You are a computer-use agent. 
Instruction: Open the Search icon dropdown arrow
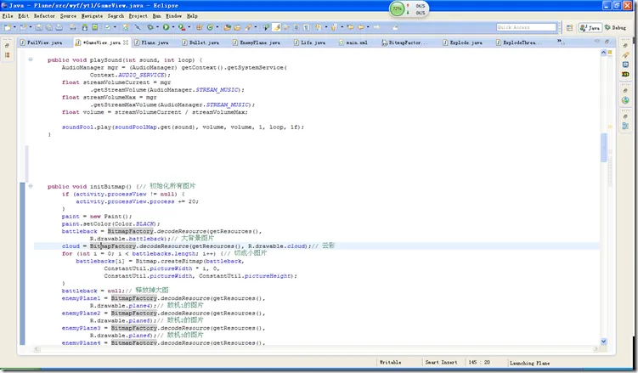tap(255, 27)
